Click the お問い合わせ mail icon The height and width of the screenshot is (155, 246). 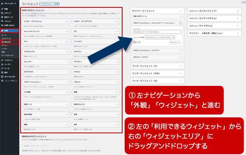click(x=2, y=25)
